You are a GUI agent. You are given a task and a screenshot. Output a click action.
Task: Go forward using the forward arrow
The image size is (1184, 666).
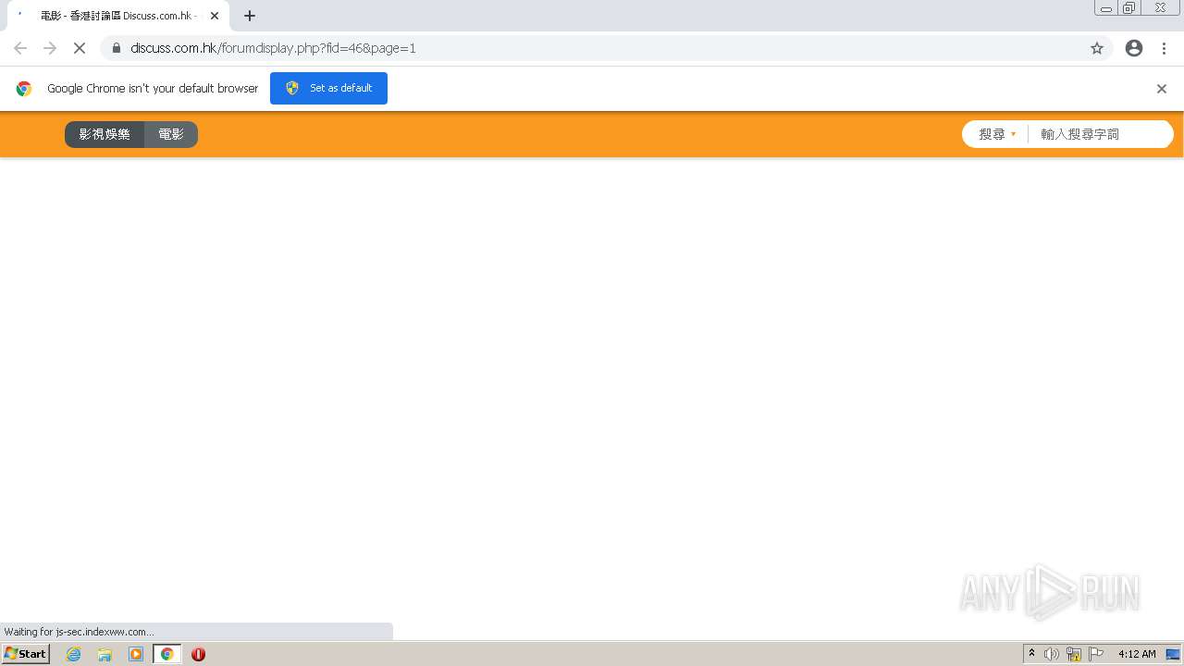[x=50, y=48]
